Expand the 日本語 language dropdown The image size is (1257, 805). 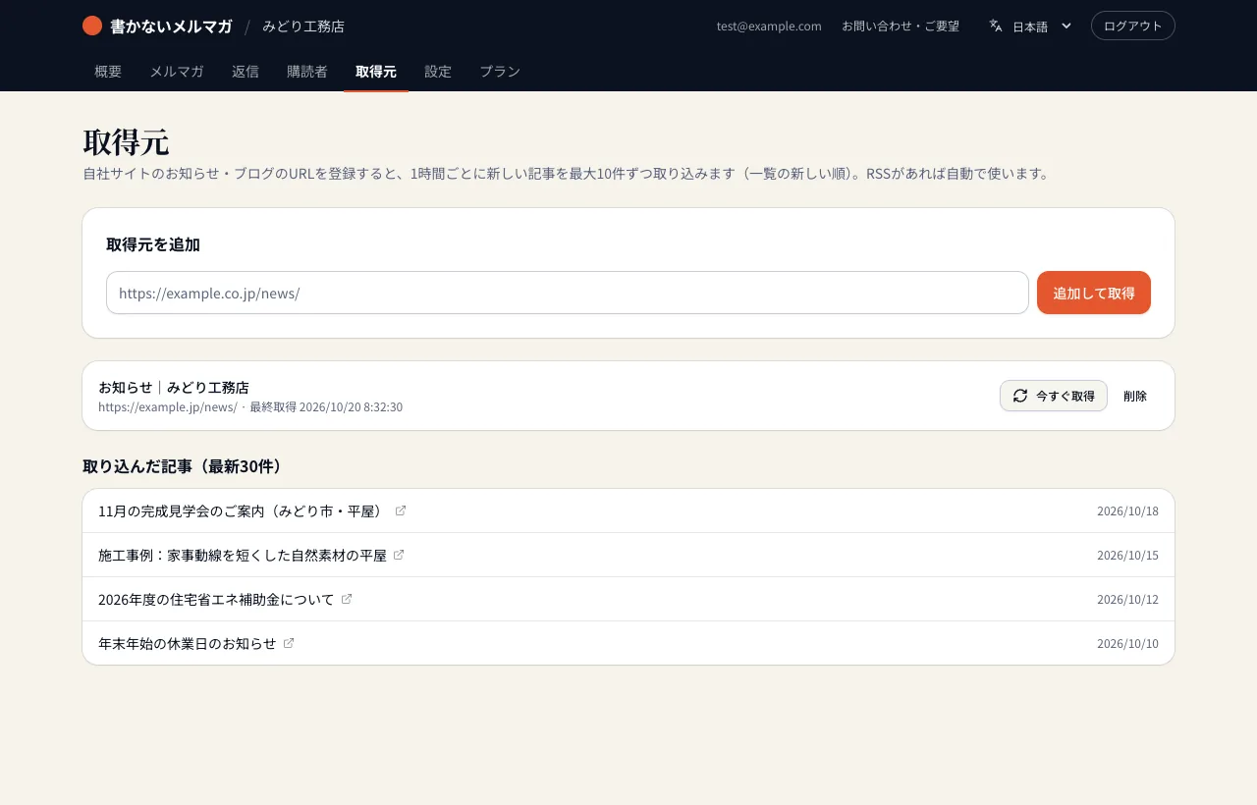coord(1030,26)
